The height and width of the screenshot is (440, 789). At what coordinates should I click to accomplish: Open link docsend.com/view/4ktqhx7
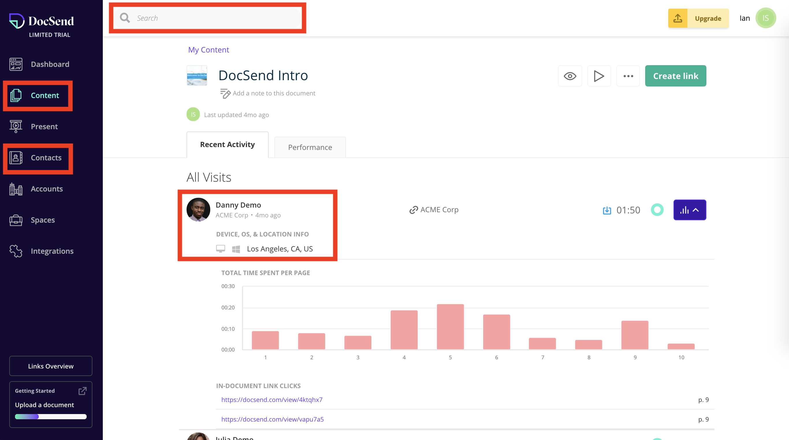pyautogui.click(x=272, y=400)
